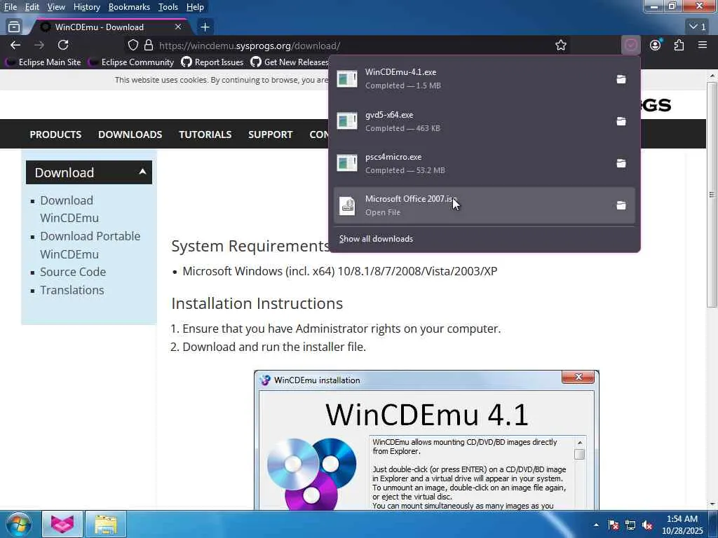Open the network tray icon
This screenshot has height=538, width=718.
tap(630, 525)
